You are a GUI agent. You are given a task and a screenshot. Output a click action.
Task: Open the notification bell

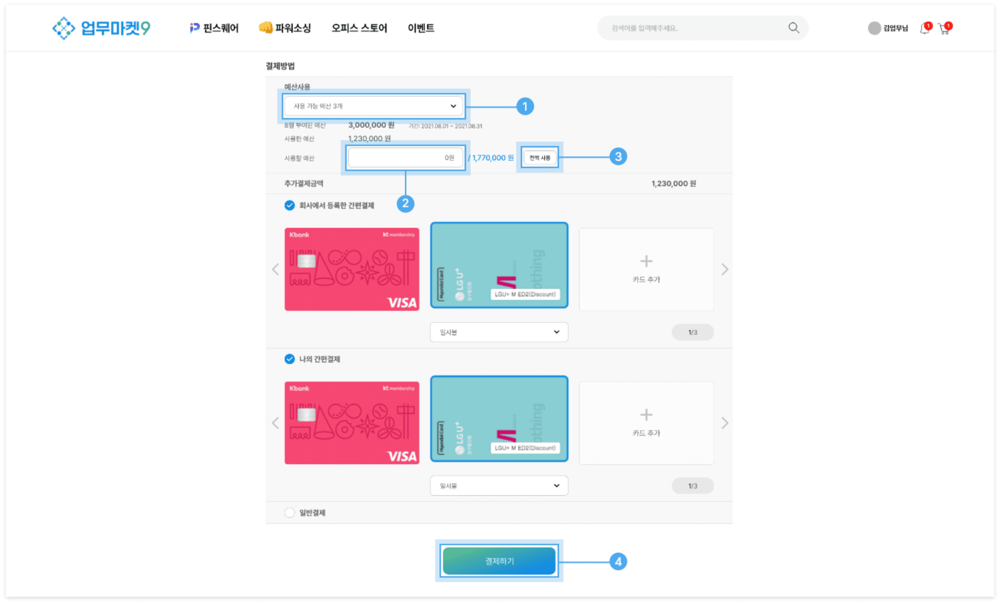click(x=924, y=28)
